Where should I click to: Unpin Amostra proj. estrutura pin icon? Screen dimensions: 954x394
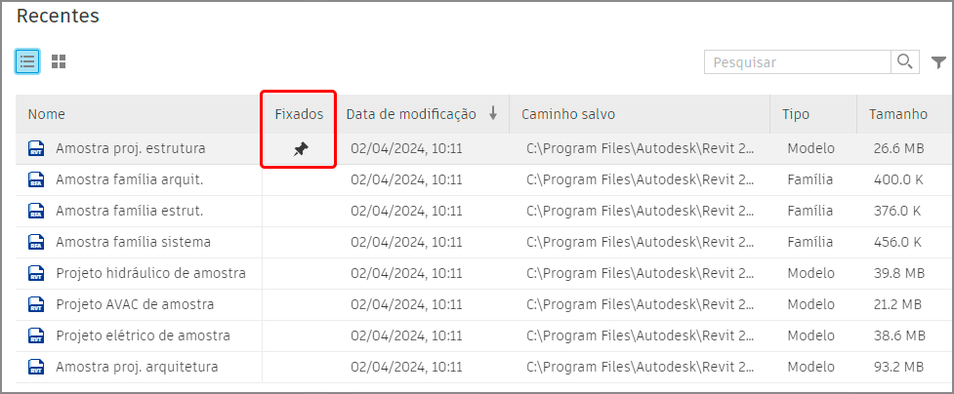[301, 149]
